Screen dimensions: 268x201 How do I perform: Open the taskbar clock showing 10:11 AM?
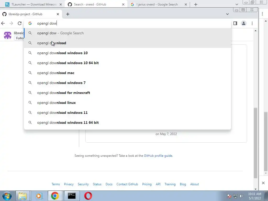point(254,196)
